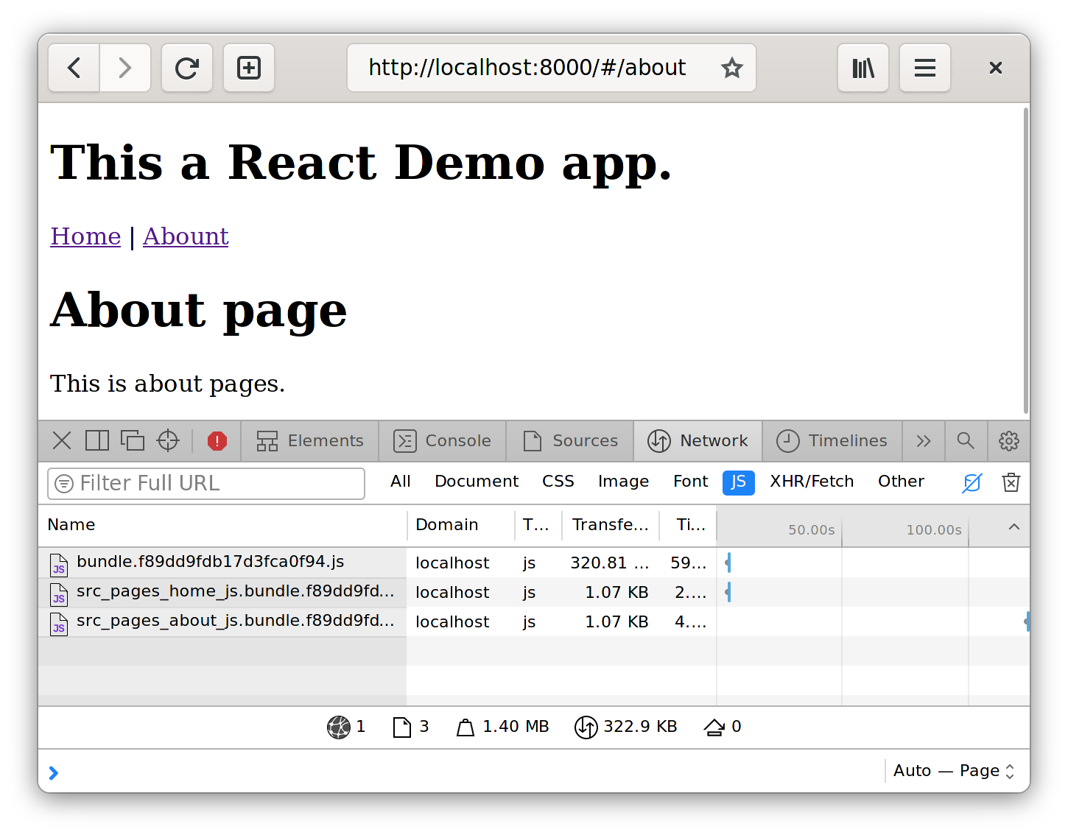The image size is (1068, 835).
Task: Click the red error indicator icon
Action: (x=217, y=441)
